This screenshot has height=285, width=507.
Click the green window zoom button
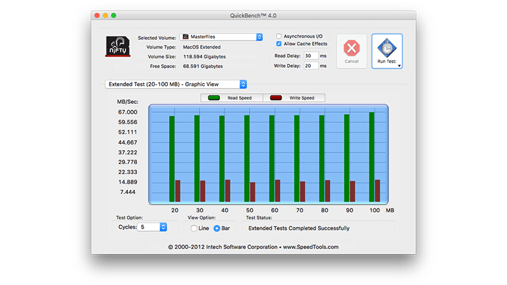(x=113, y=15)
